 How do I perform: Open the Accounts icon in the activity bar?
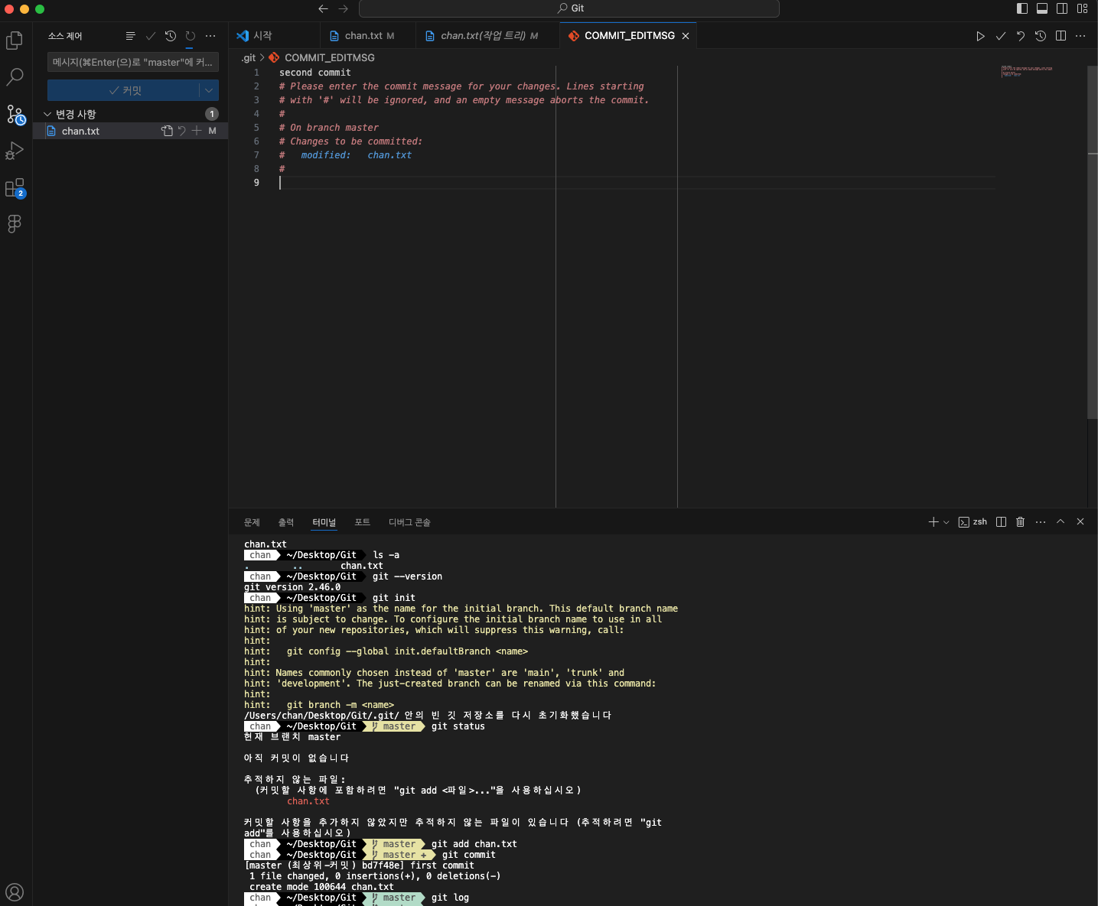[15, 891]
